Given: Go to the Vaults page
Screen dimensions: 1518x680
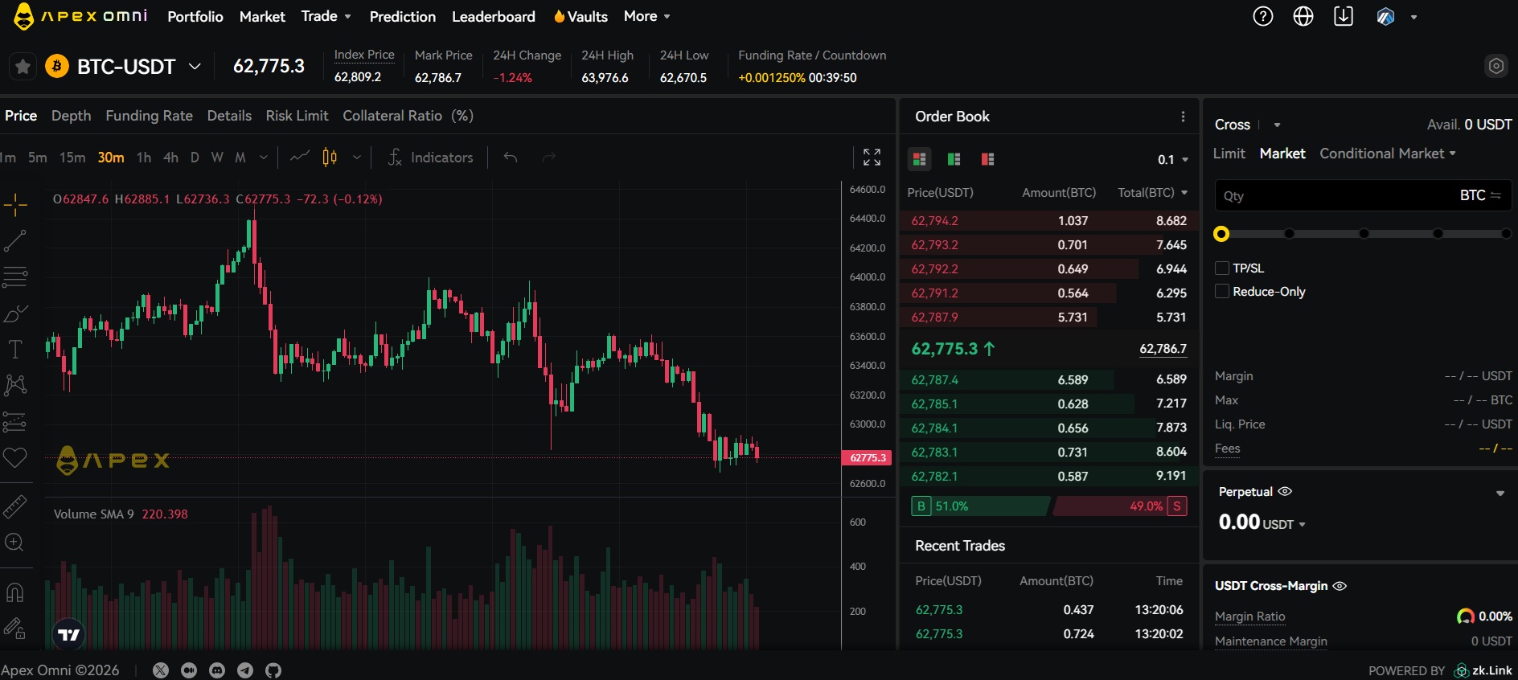Looking at the screenshot, I should [x=581, y=16].
